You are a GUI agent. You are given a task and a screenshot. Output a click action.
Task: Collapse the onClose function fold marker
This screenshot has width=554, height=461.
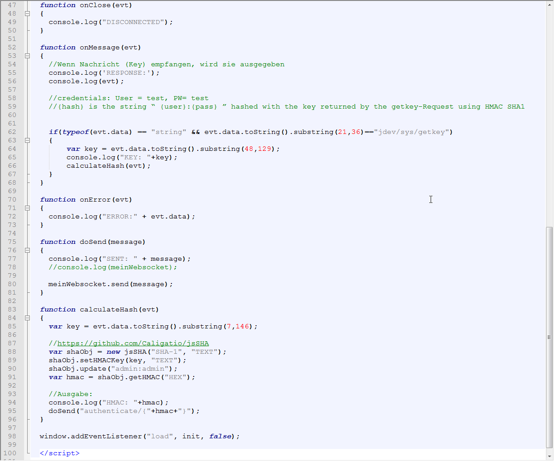[x=27, y=13]
